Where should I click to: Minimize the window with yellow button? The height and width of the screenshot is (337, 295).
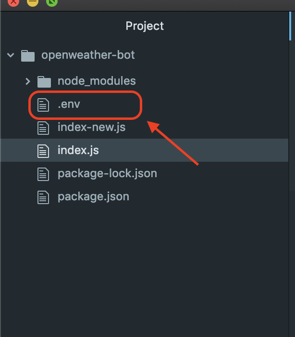click(x=33, y=2)
